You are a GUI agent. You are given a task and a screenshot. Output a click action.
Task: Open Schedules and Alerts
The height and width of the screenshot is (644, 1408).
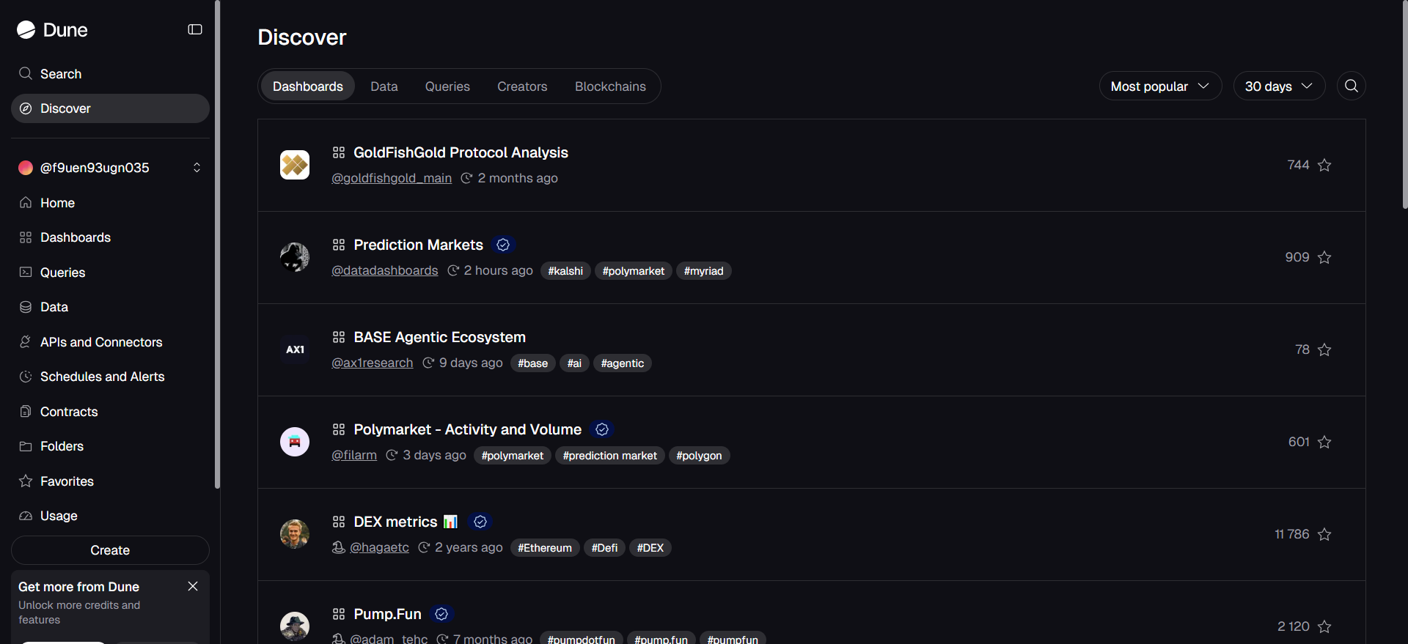(x=110, y=377)
